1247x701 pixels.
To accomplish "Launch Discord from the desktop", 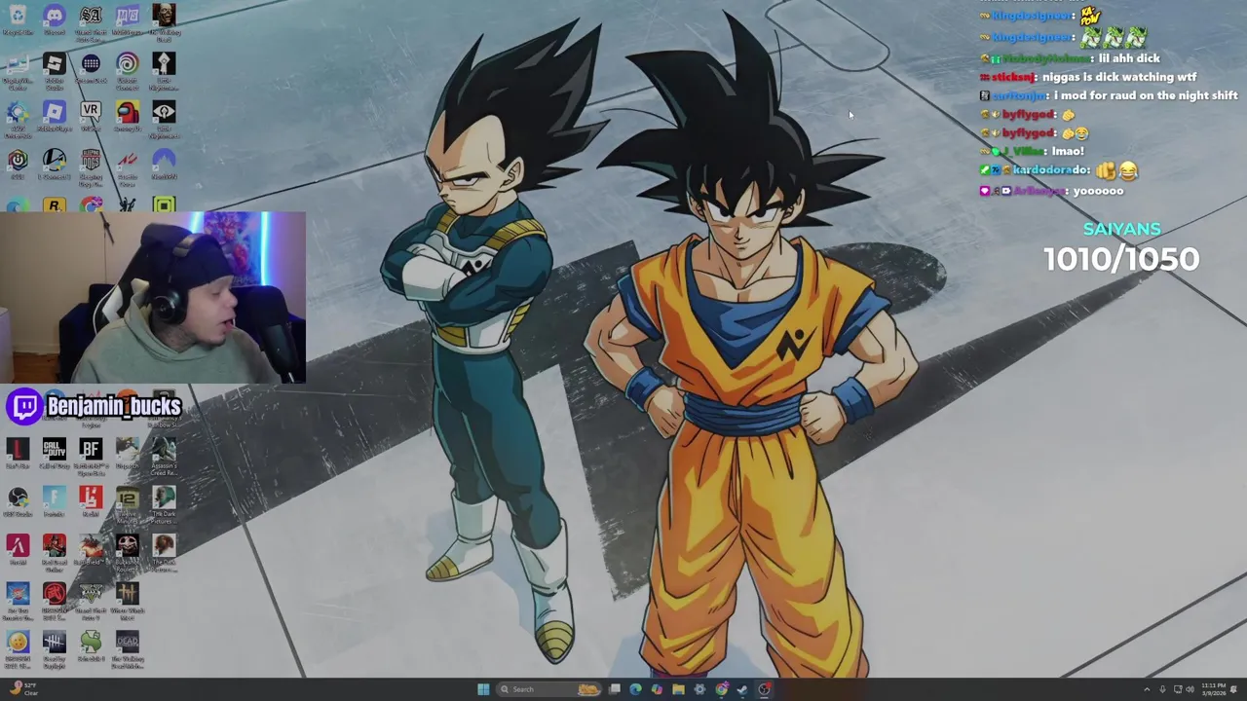I will (54, 19).
